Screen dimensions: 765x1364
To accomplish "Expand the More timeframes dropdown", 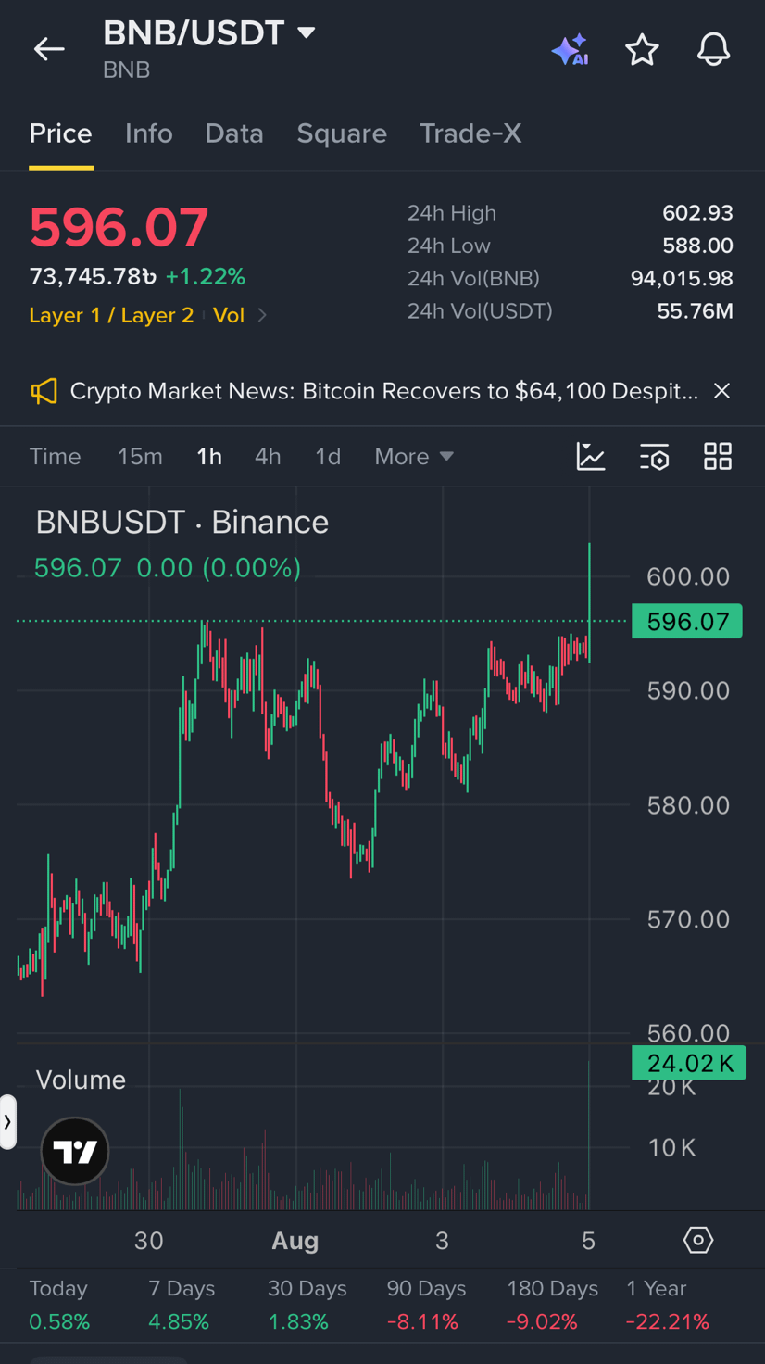I will [414, 456].
